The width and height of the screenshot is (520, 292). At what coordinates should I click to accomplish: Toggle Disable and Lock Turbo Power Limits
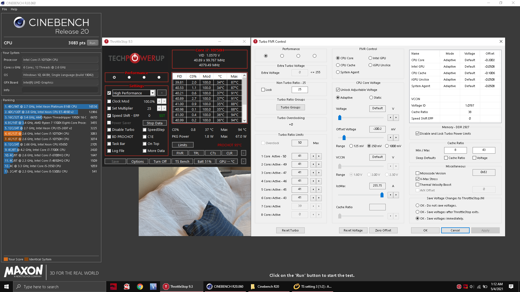(x=417, y=134)
